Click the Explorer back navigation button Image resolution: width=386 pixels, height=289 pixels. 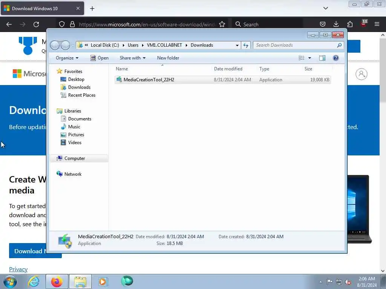coord(55,45)
